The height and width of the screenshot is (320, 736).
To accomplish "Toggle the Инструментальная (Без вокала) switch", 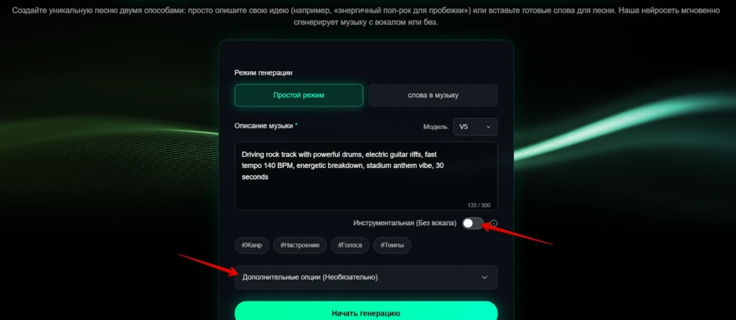I will pyautogui.click(x=473, y=223).
